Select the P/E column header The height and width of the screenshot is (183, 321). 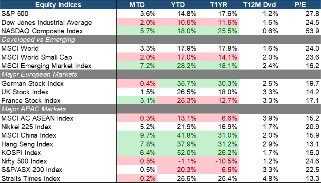tap(300, 5)
